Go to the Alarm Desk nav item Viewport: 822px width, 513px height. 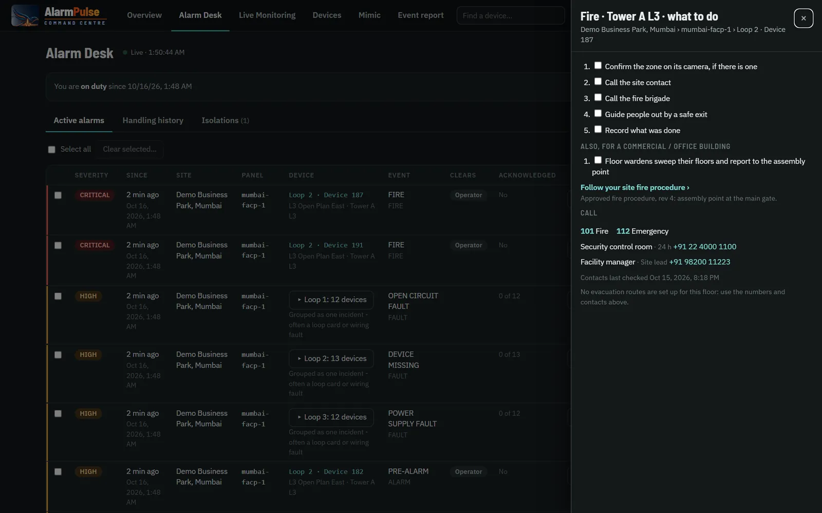click(200, 15)
